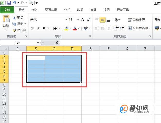Select the Format Painter brush
This screenshot has height=123, width=161.
tap(14, 30)
